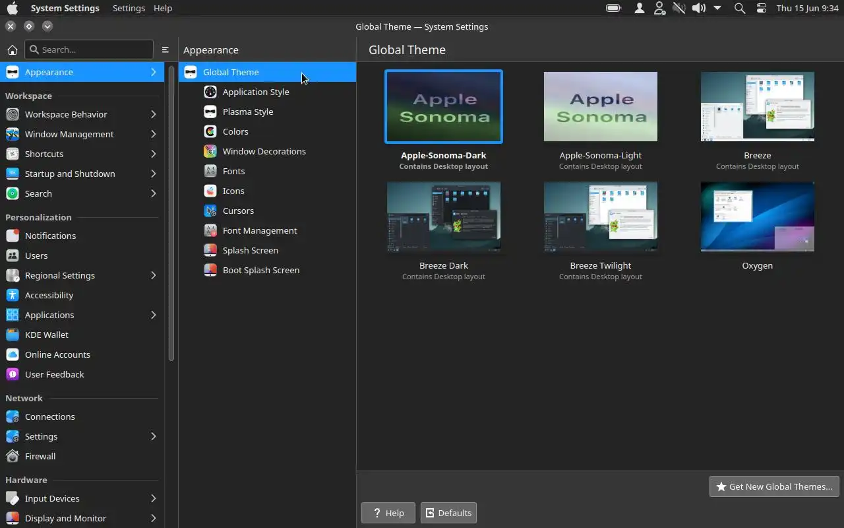Screen dimensions: 844x528
Task: Click the Online Accounts cloud icon
Action: (12, 354)
